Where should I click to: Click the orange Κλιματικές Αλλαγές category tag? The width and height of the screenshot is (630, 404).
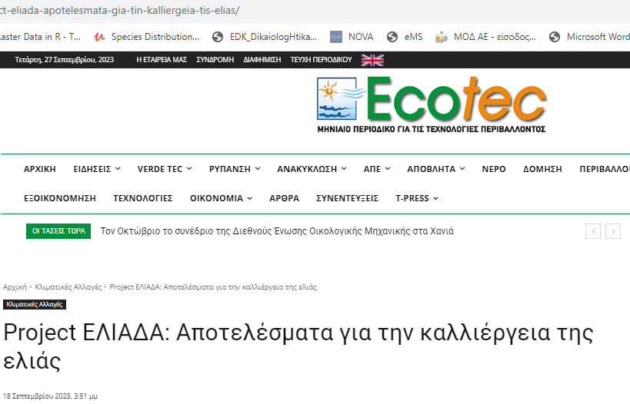[x=34, y=305]
